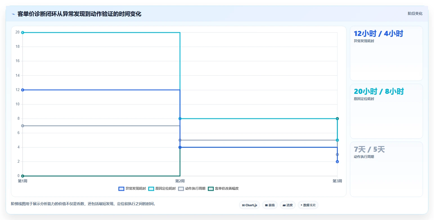Click the gray 动作执行周期 legend swatch

coord(181,189)
